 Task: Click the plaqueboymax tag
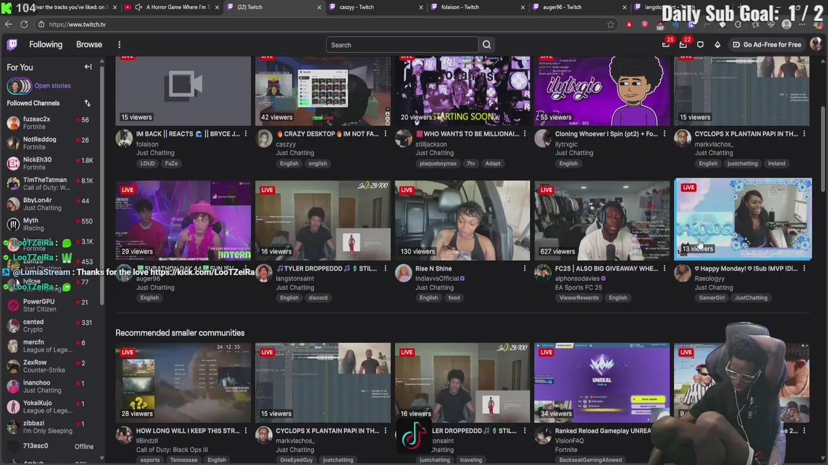click(x=438, y=163)
